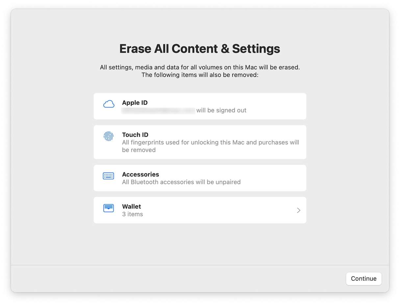Select the Touch ID label
Viewport: 400px width, 305px height.
135,135
